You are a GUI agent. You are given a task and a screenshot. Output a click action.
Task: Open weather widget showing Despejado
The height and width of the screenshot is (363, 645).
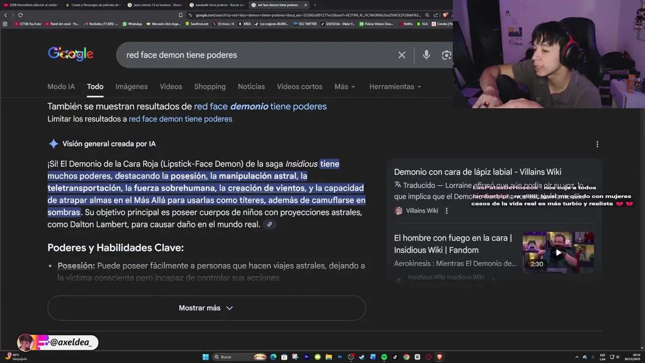tap(15, 357)
